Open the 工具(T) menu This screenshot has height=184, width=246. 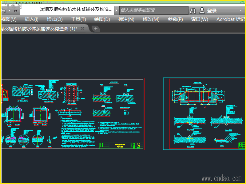click(78, 19)
